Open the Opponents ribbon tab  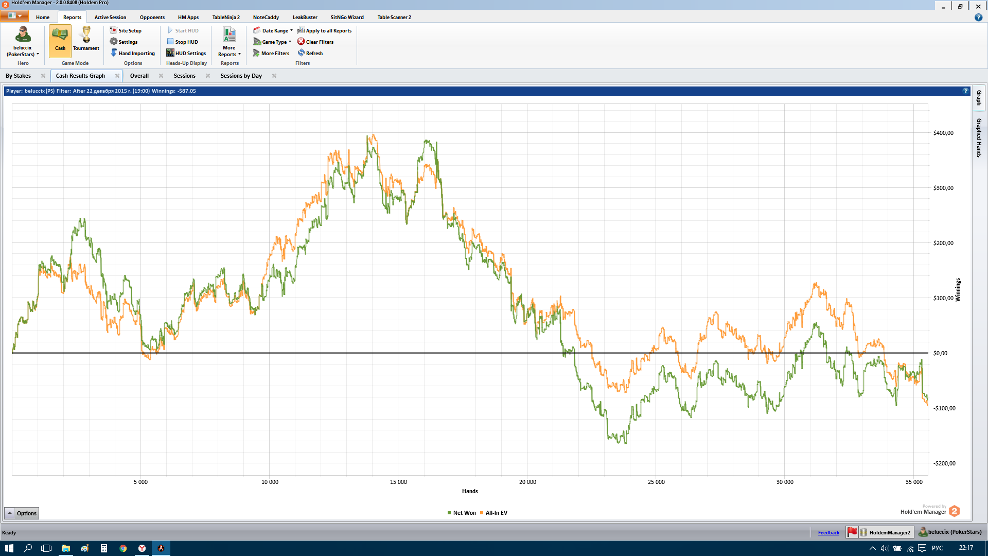pyautogui.click(x=152, y=17)
